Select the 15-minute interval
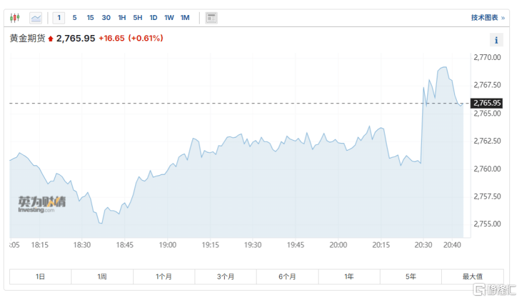The width and height of the screenshot is (520, 300). click(90, 17)
